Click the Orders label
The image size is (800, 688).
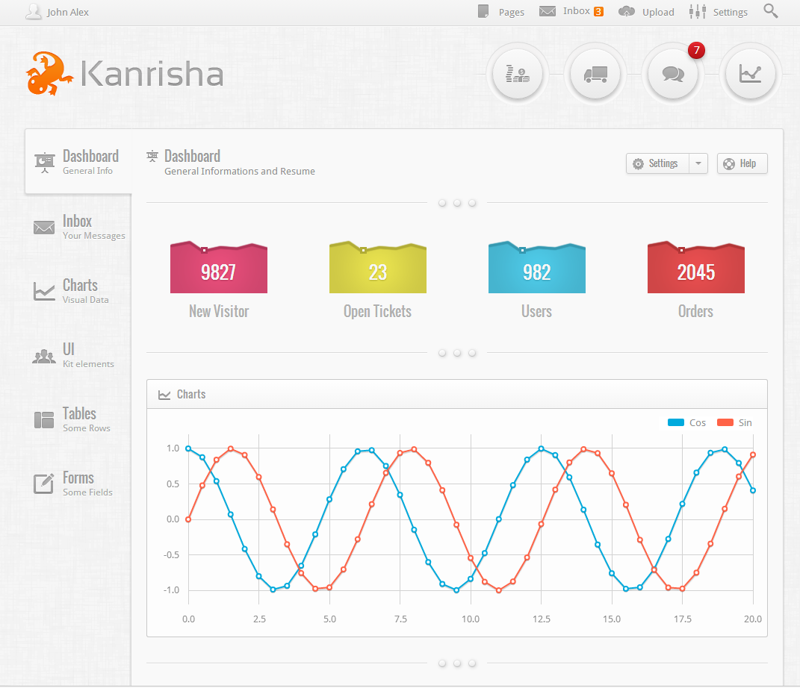pyautogui.click(x=696, y=311)
